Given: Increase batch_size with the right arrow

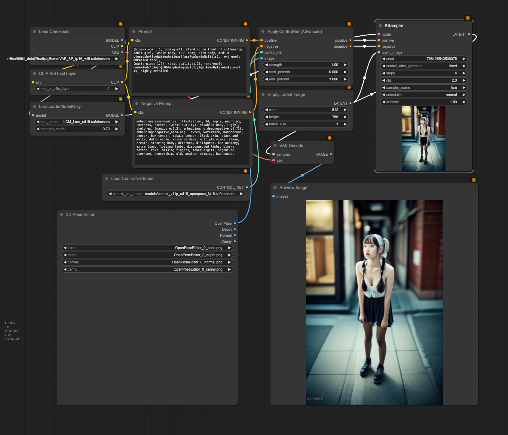Looking at the screenshot, I should point(345,124).
